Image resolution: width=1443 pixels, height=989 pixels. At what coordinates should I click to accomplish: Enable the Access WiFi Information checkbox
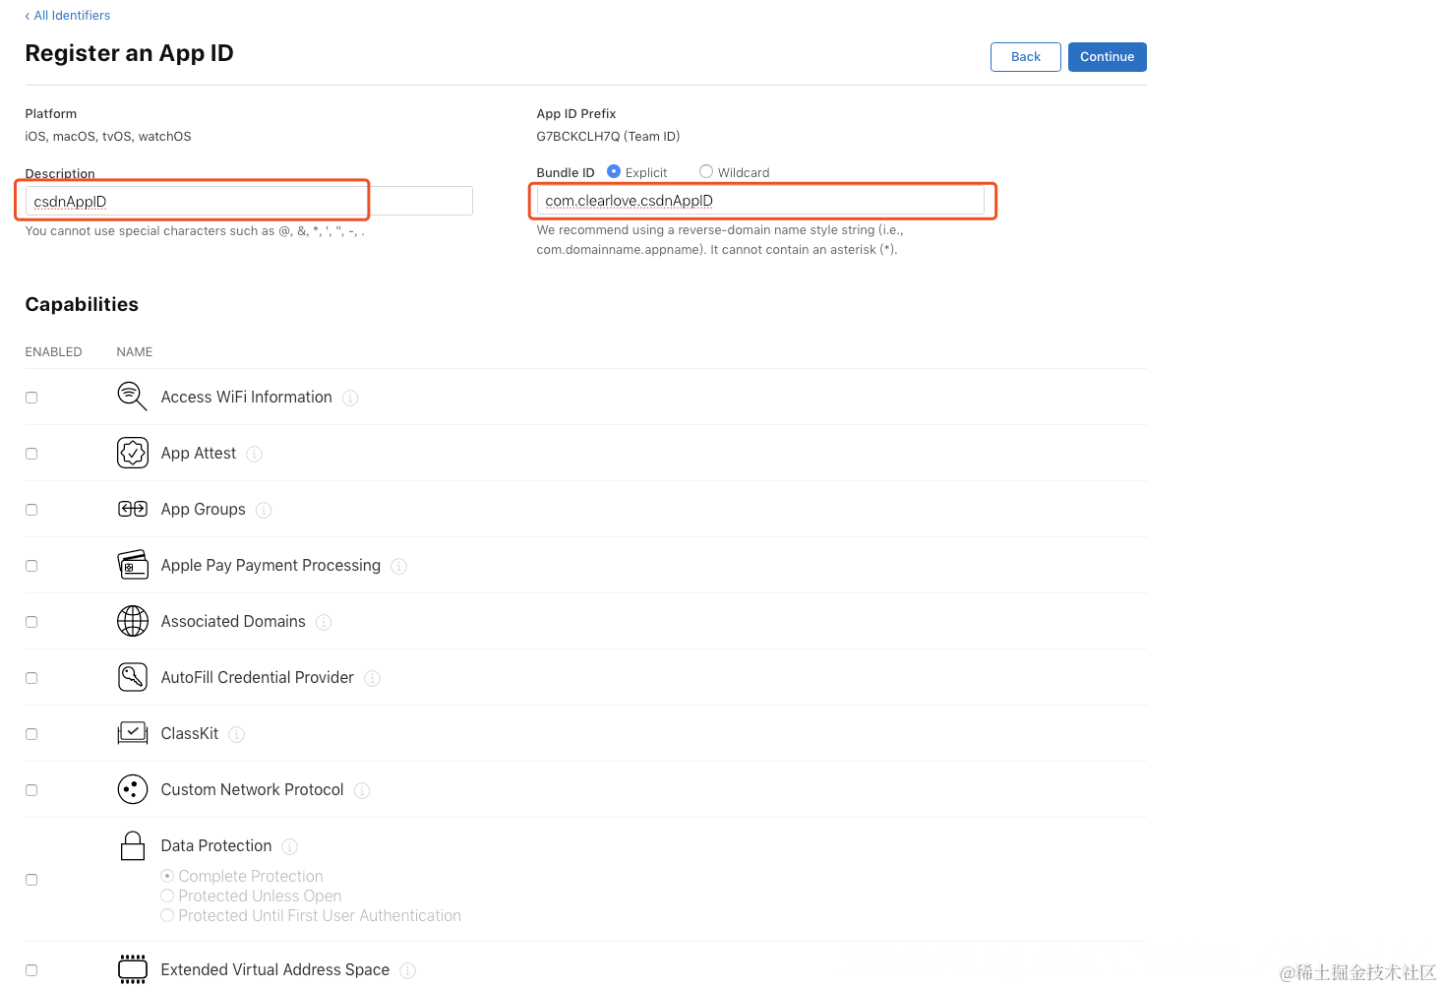click(x=31, y=398)
